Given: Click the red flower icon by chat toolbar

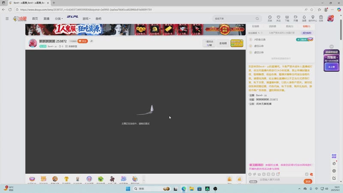Looking at the screenshot, I should tap(311, 175).
